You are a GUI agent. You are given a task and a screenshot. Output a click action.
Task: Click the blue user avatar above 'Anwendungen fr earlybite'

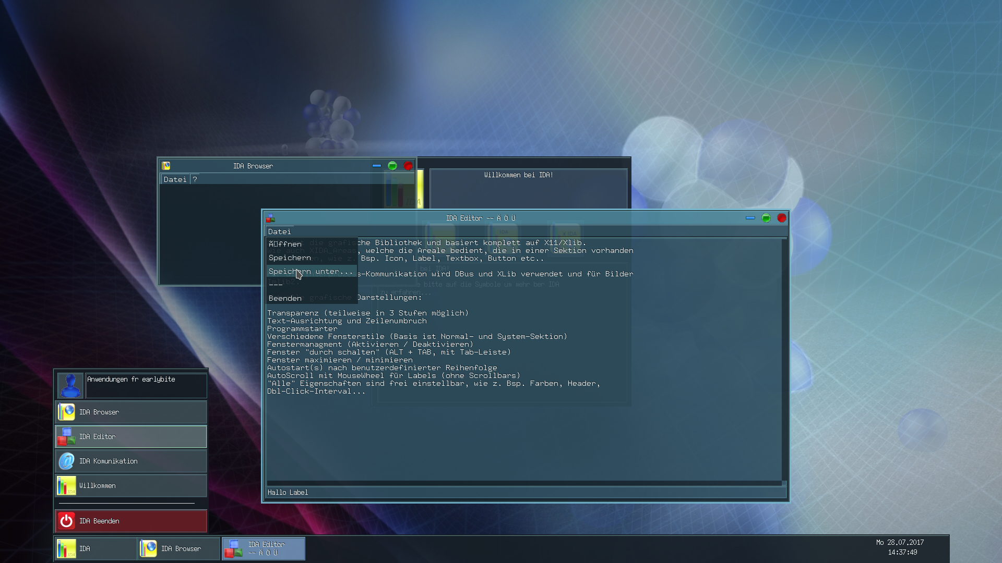(70, 385)
